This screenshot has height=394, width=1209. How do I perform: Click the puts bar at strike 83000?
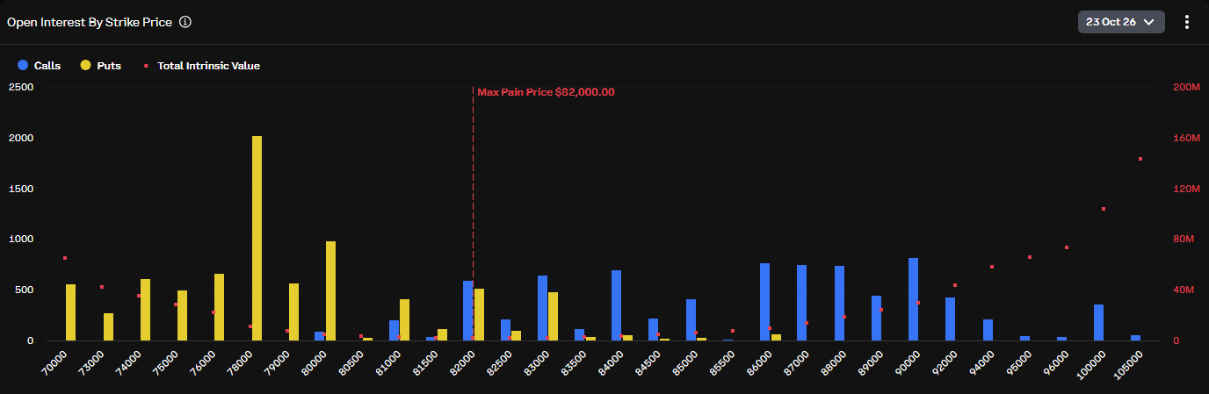point(554,316)
